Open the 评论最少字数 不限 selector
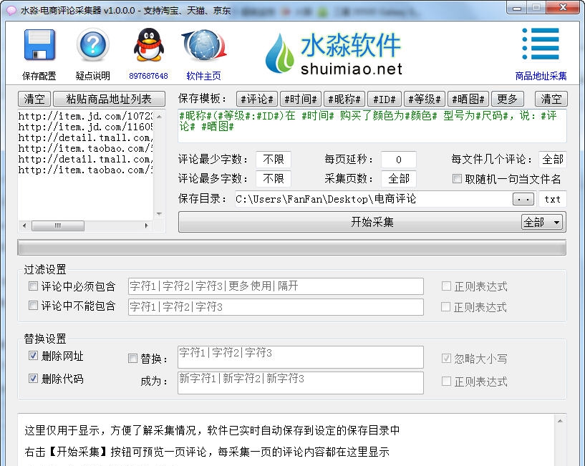The width and height of the screenshot is (585, 466). 273,160
